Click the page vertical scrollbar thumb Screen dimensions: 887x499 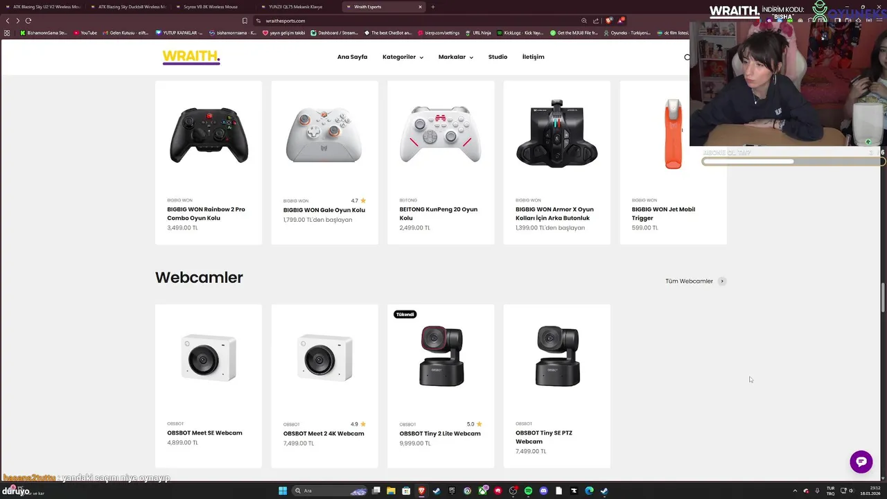883,298
